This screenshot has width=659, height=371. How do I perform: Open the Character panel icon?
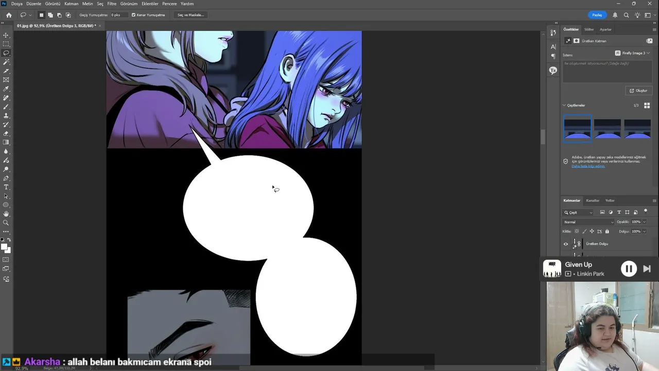553,46
